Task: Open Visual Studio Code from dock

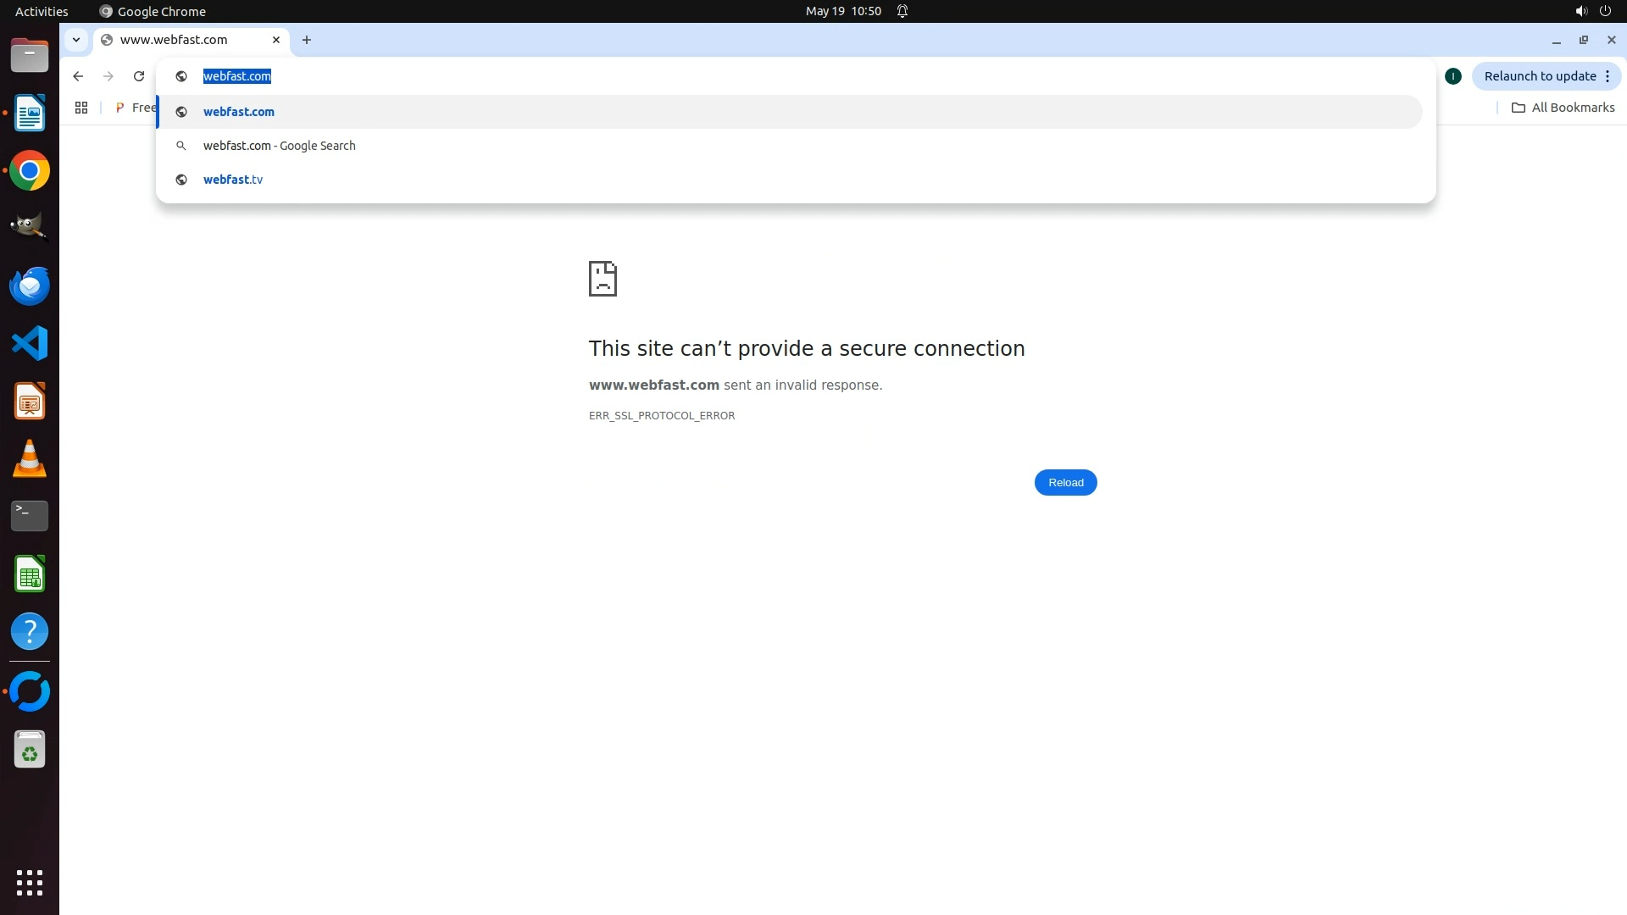Action: [x=30, y=343]
